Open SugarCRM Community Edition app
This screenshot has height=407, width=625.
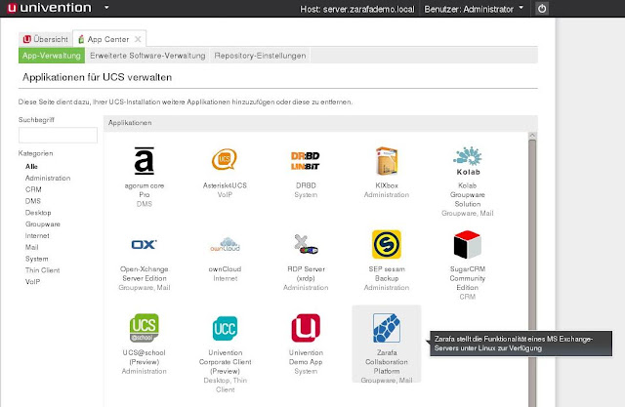point(467,265)
